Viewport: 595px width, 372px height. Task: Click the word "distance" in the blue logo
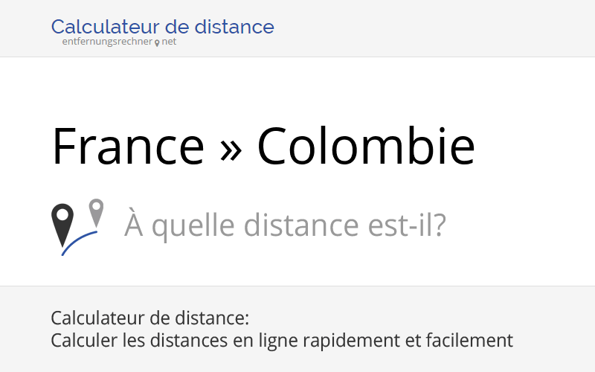(x=234, y=27)
